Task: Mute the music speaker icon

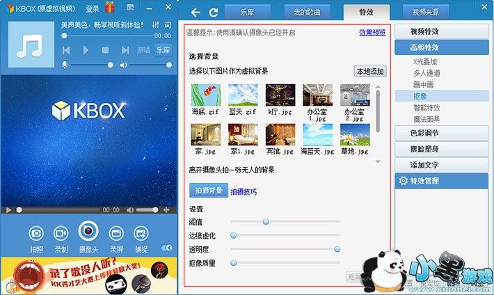Action: pyautogui.click(x=123, y=65)
